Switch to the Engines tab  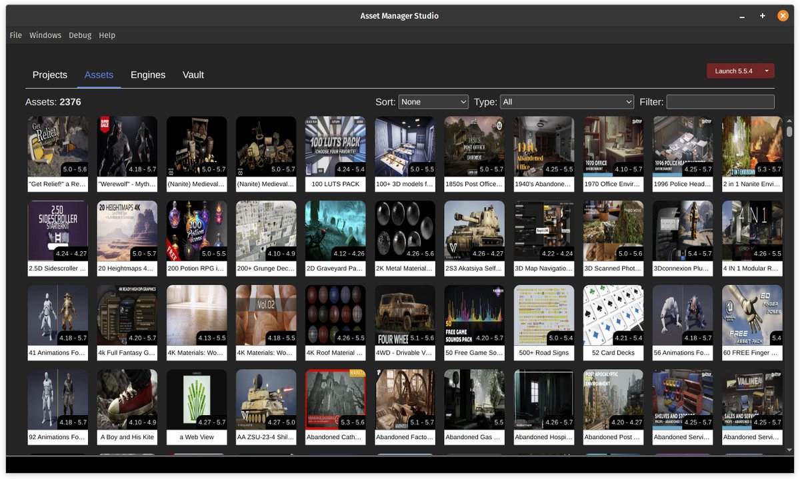148,75
